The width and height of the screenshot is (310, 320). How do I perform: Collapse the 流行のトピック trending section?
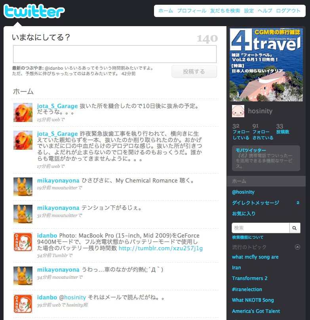coord(297,247)
